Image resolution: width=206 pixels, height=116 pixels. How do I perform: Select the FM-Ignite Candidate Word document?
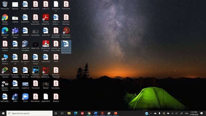point(15,72)
